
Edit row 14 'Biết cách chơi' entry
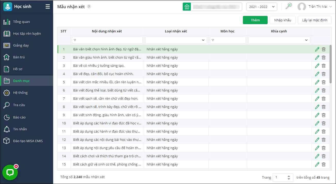point(317,156)
